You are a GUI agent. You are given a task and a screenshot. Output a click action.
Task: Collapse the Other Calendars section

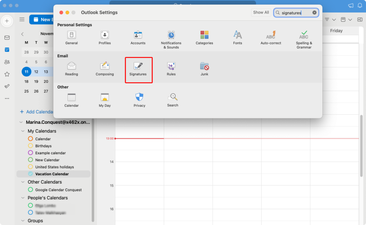(x=23, y=182)
